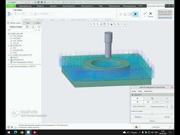This screenshot has width=180, height=135.
Task: Click the help question mark at ribbon right
Action: (x=172, y=6)
